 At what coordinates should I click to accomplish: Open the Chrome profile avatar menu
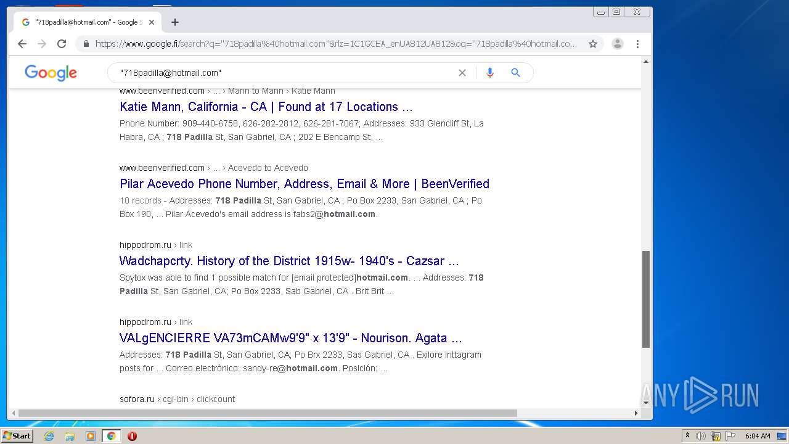coord(618,44)
